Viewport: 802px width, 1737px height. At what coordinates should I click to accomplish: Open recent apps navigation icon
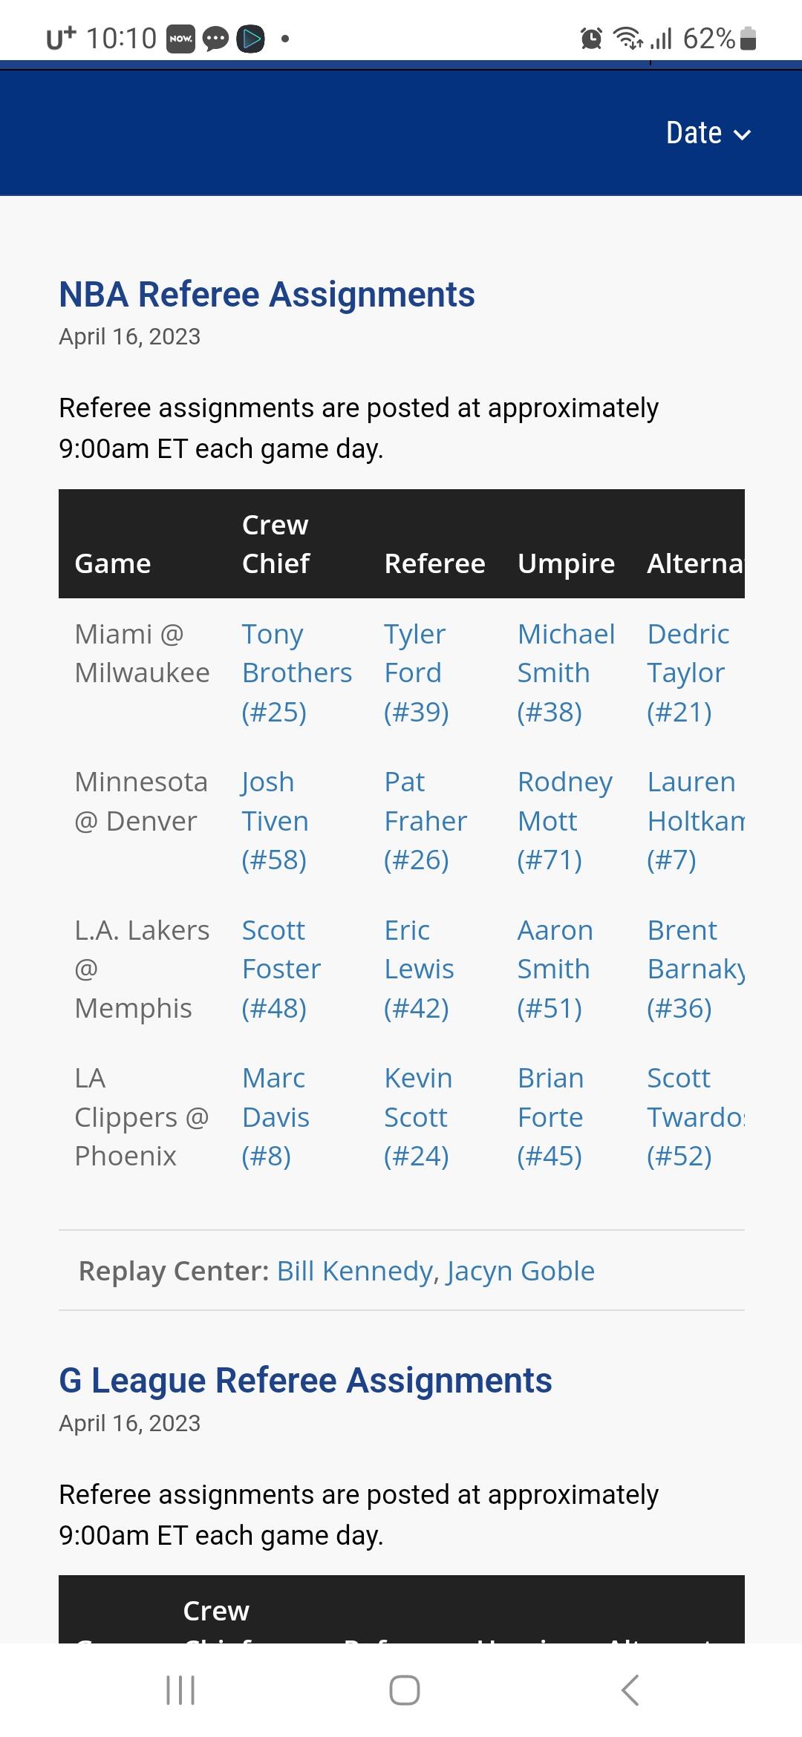180,1690
